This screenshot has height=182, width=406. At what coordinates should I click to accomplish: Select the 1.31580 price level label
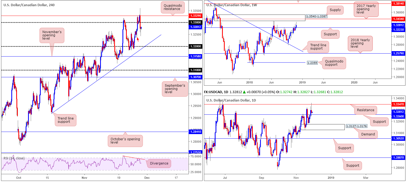[195, 56]
